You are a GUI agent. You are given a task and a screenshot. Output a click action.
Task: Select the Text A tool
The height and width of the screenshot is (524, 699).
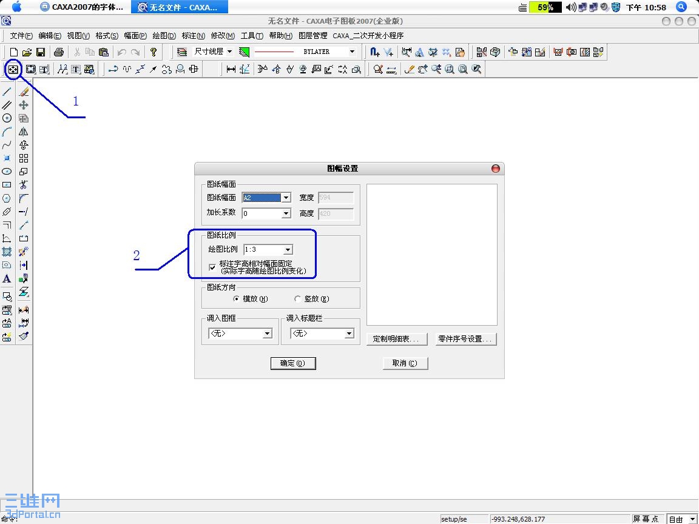(7, 279)
